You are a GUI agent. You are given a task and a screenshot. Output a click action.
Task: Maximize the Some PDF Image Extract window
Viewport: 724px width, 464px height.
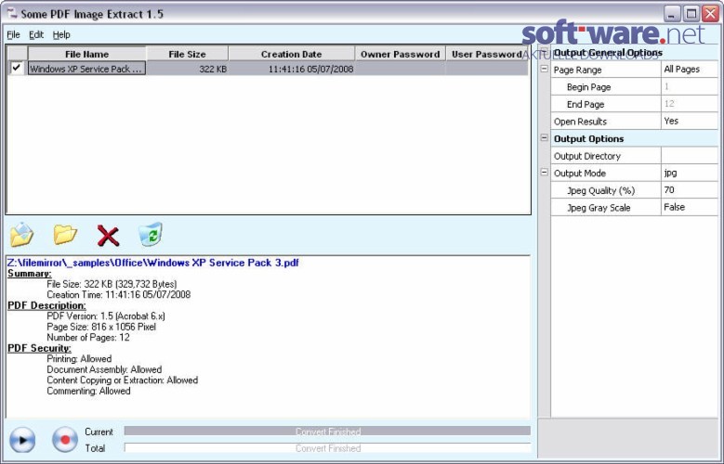point(691,13)
